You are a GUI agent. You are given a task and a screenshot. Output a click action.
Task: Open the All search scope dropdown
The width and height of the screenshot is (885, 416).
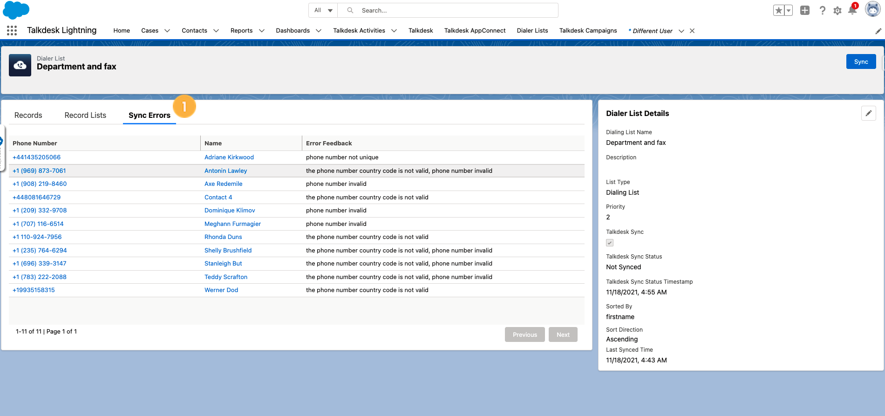[323, 10]
